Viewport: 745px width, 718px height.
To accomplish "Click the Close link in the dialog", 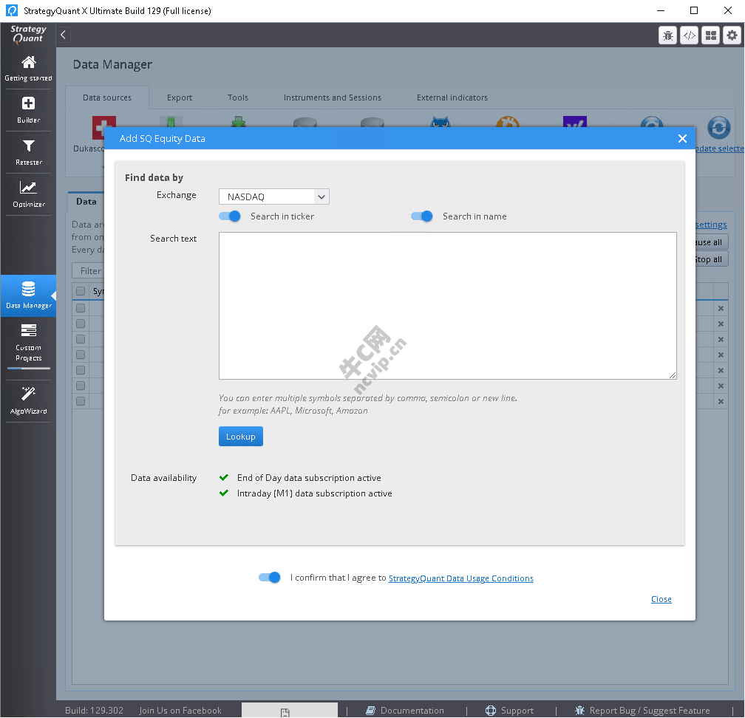I will [x=661, y=599].
